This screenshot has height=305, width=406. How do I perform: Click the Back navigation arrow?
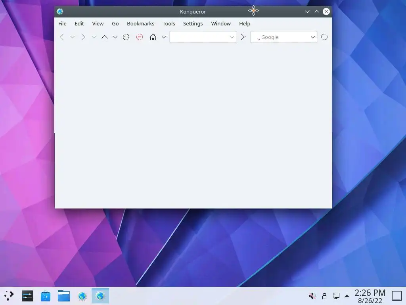click(x=61, y=37)
